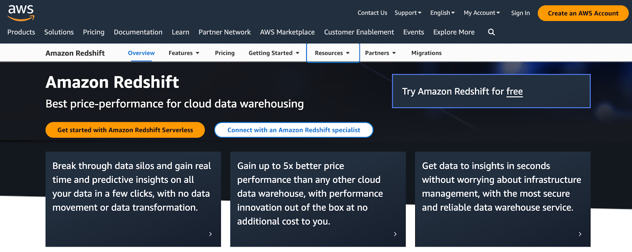The width and height of the screenshot is (632, 252).
Task: Click Create an AWS Account button
Action: [x=583, y=13]
